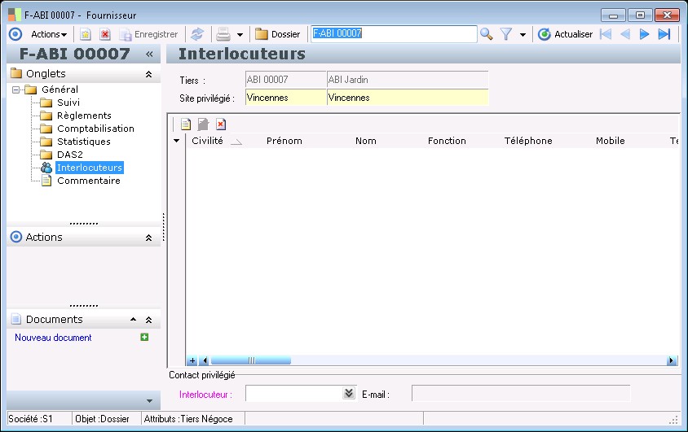Click the plus button at grid bottom
The width and height of the screenshot is (688, 432).
192,360
